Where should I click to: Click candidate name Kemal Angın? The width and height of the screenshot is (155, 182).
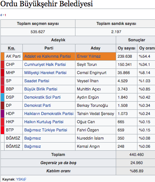click(x=88, y=146)
